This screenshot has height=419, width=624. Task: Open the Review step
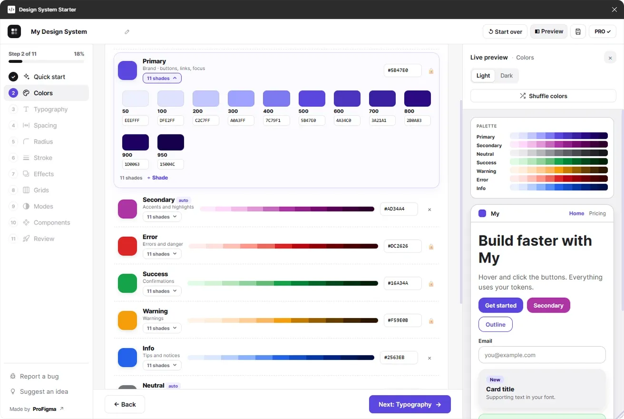coord(46,239)
